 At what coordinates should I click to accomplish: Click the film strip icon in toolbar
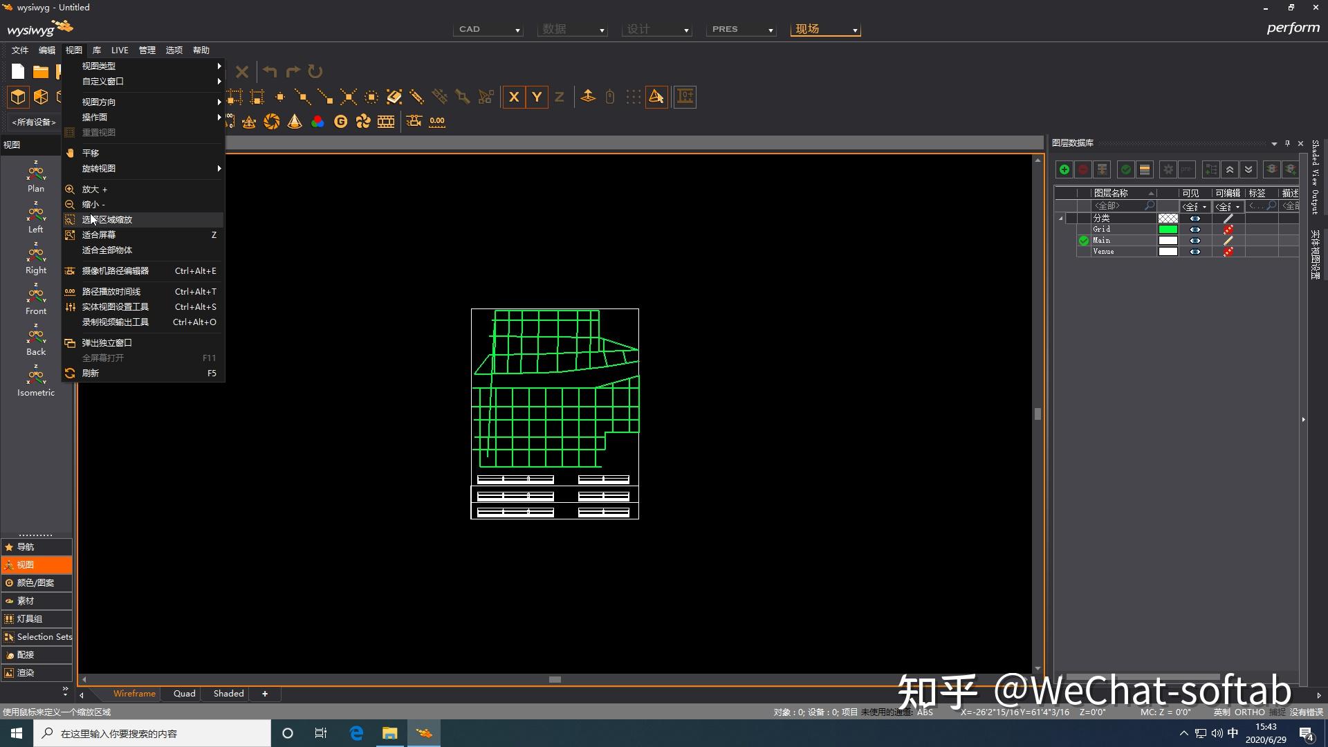click(386, 122)
